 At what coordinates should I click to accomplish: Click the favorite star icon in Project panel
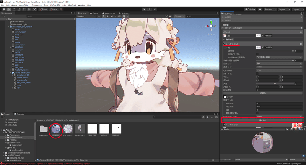pyautogui.click(x=212, y=117)
